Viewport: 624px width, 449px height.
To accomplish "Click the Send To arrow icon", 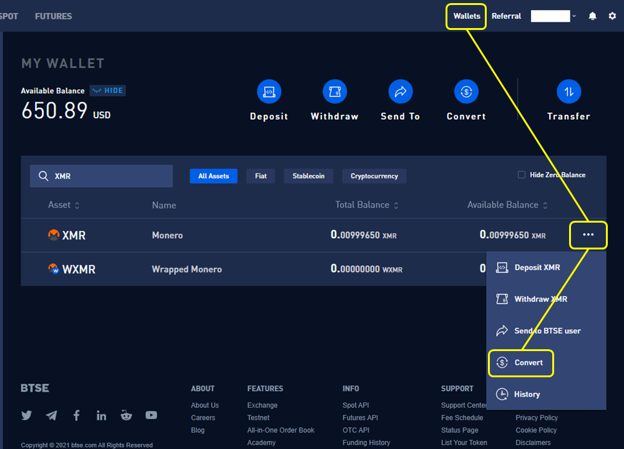I will click(401, 92).
